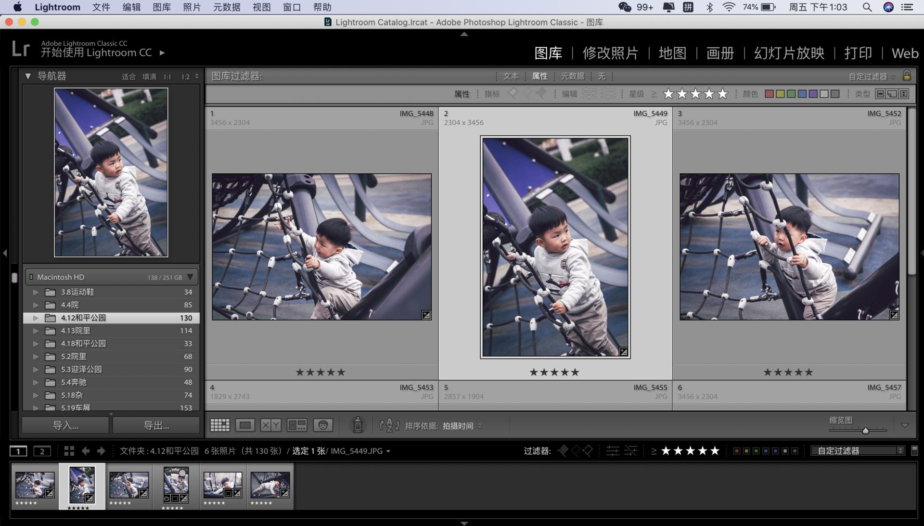
Task: Expand the 4.13院里 folder
Action: pos(35,331)
